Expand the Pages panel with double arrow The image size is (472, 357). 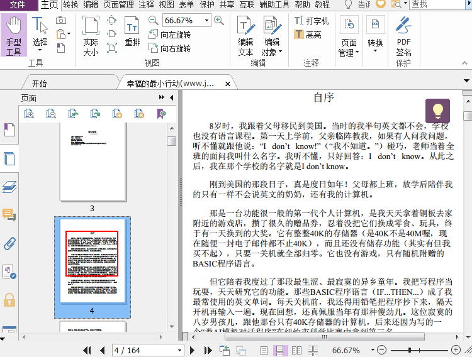(162, 97)
